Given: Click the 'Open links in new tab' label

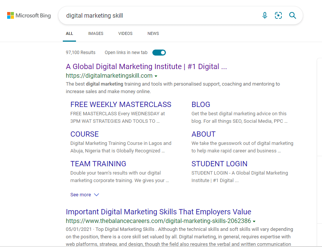Looking at the screenshot, I should (x=126, y=53).
